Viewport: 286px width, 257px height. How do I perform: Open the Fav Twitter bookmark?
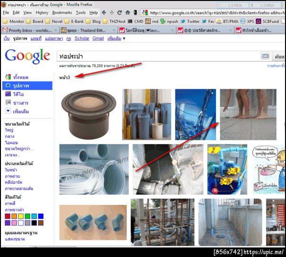tap(208, 21)
